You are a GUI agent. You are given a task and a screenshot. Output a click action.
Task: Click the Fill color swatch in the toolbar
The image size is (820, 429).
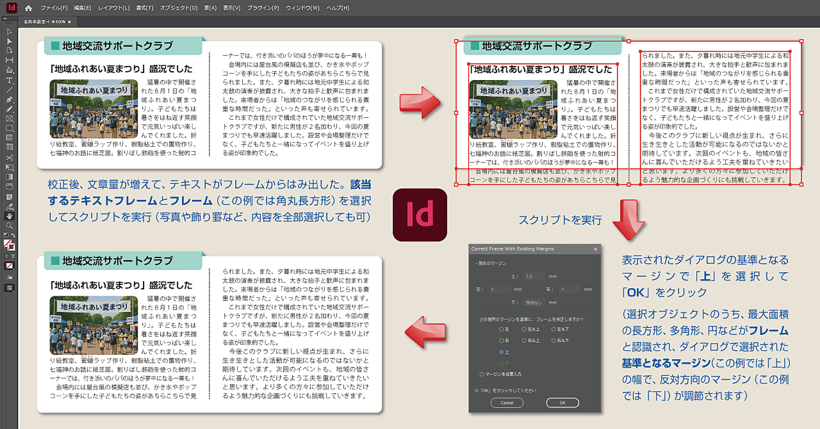(8, 242)
